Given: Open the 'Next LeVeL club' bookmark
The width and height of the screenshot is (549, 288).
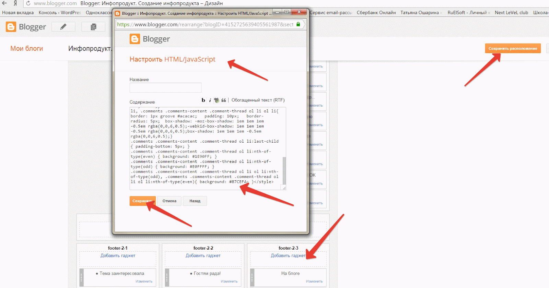Looking at the screenshot, I should pyautogui.click(x=511, y=12).
